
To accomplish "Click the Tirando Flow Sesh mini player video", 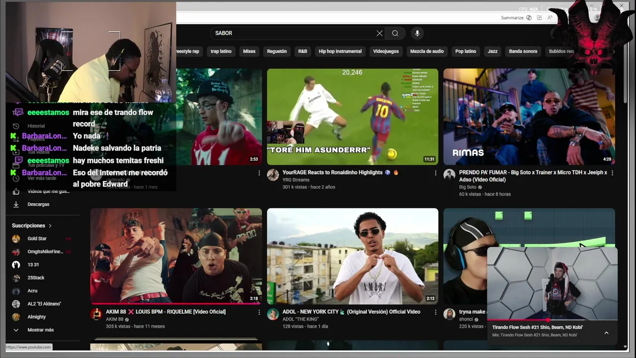I will click(x=552, y=283).
